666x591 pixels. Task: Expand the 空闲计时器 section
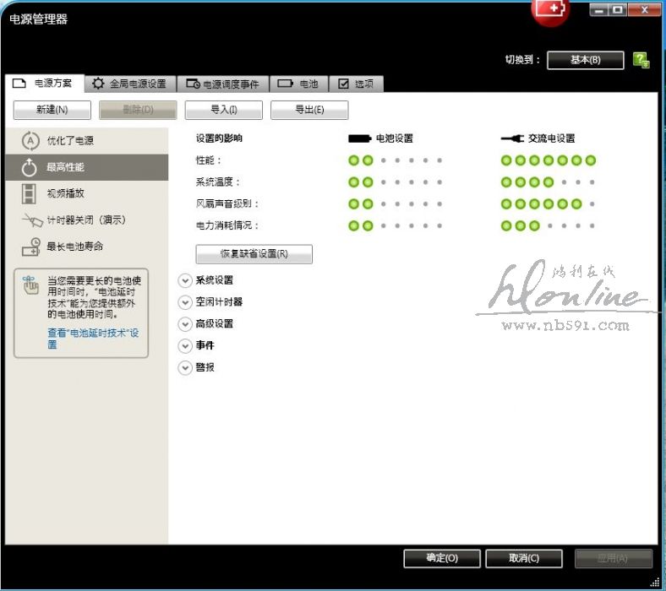click(185, 302)
